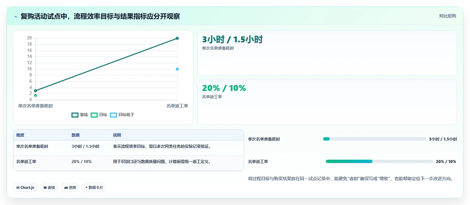
Task: Click the 单次名单准备耗时 progress bar
Action: pos(374,139)
